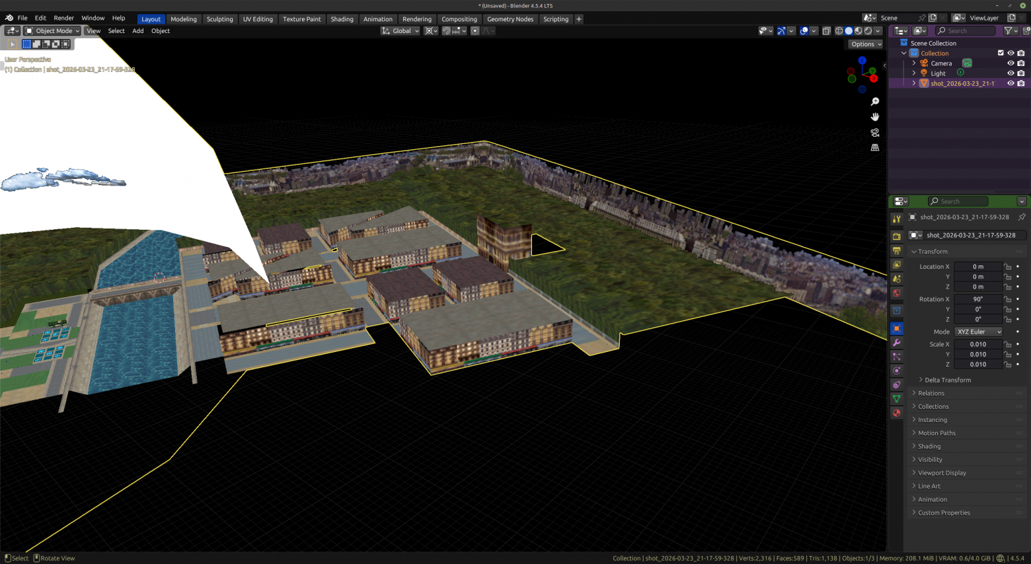Switch perspective/orthographic with grid icon
Image resolution: width=1031 pixels, height=564 pixels.
pyautogui.click(x=875, y=147)
